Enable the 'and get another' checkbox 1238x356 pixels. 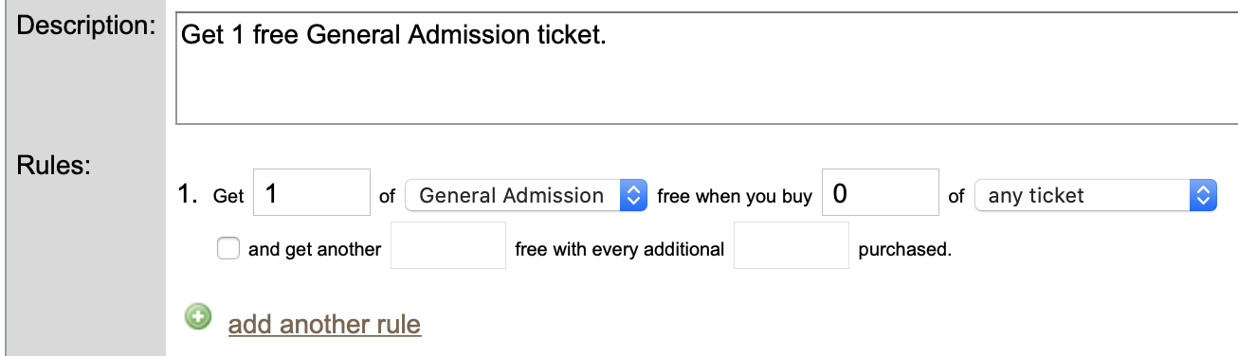(x=228, y=249)
